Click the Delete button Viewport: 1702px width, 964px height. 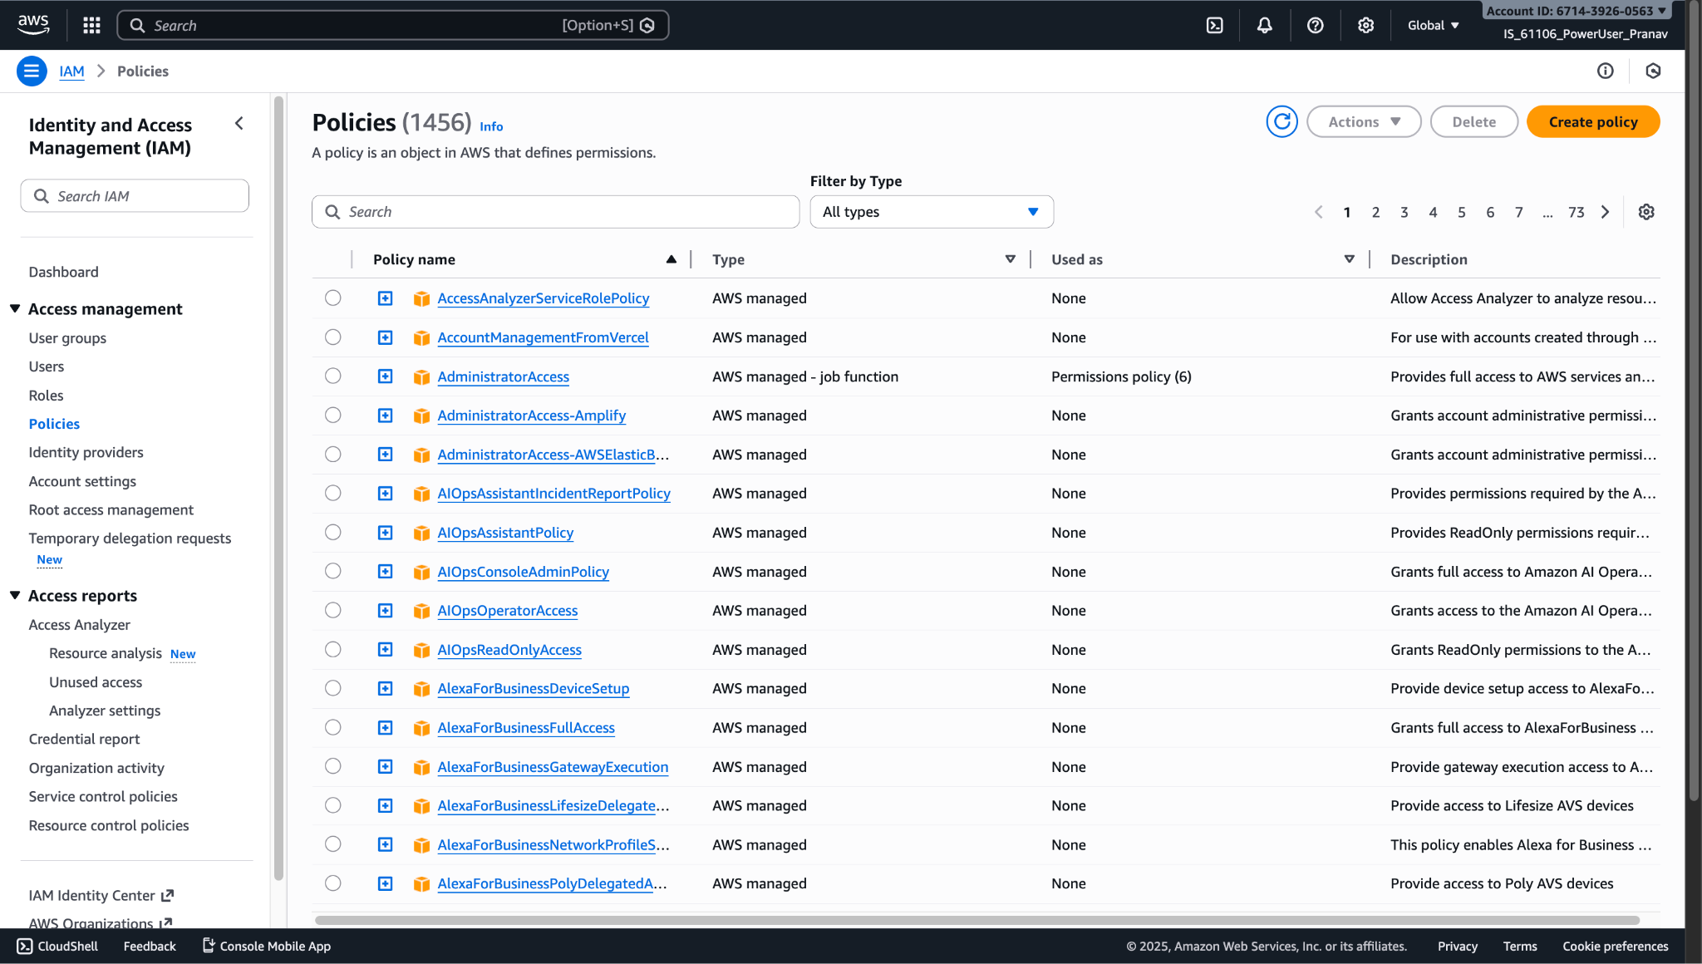[1473, 122]
